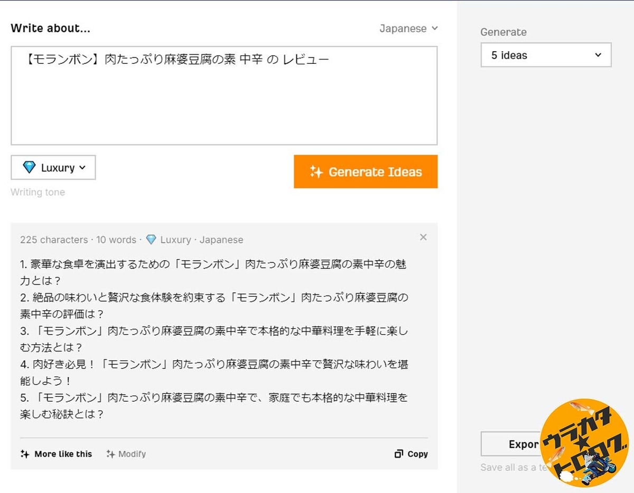Click the Generate label in sidebar
634x493 pixels.
point(504,32)
